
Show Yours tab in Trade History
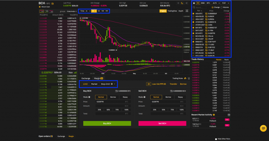point(226,60)
